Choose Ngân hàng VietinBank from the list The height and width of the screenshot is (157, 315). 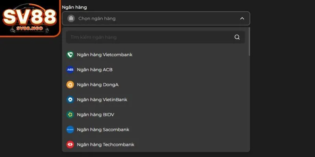click(x=156, y=100)
